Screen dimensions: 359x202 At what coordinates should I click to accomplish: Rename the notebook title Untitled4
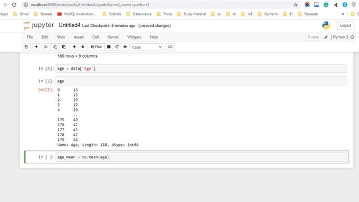[x=70, y=25]
